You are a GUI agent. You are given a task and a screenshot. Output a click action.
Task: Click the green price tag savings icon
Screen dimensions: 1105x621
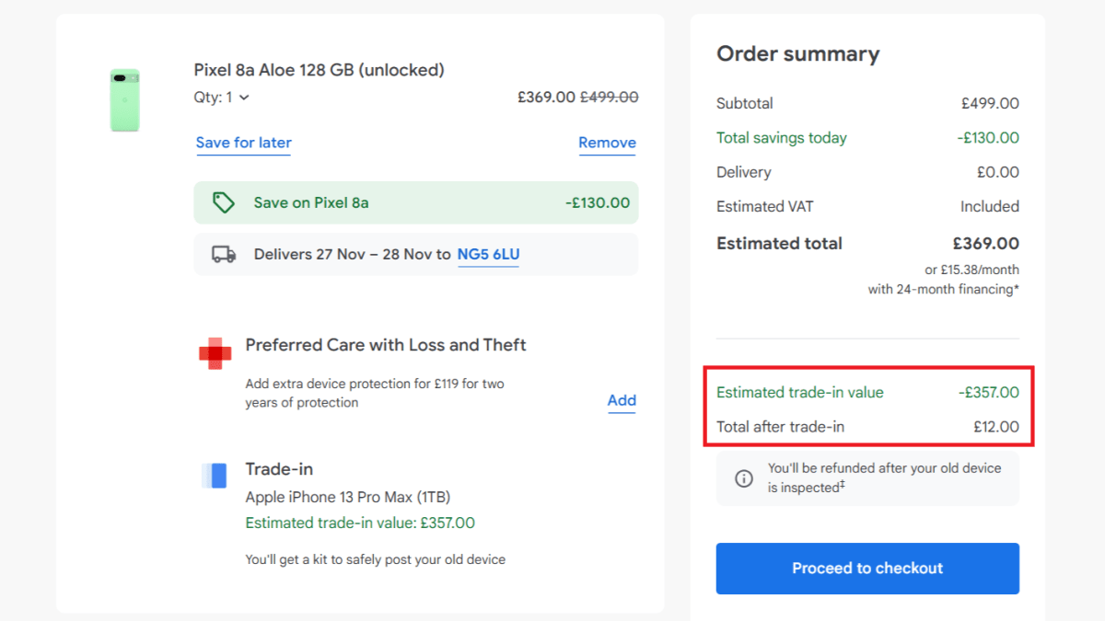tap(224, 201)
